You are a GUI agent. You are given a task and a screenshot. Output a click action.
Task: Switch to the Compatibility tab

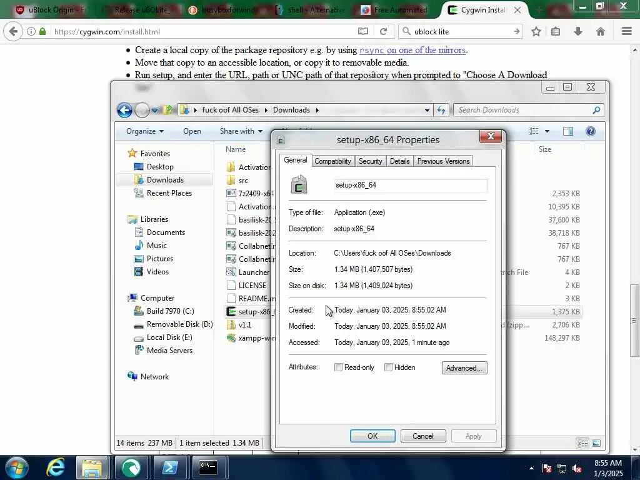click(332, 161)
